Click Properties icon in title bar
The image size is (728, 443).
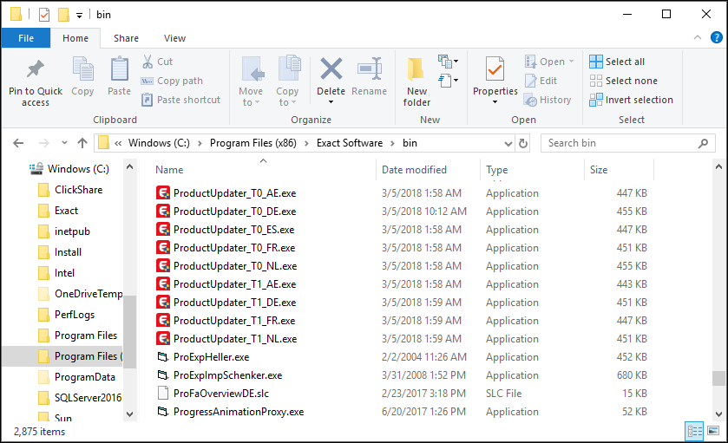[x=44, y=15]
